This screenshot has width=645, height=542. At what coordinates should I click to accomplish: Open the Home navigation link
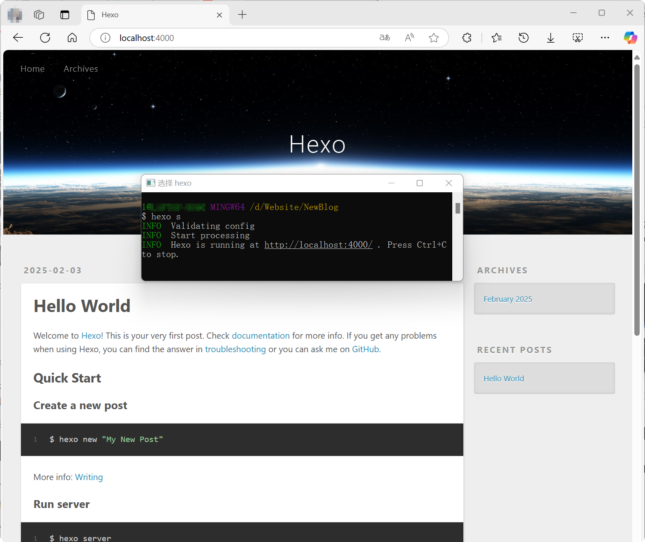coord(32,69)
